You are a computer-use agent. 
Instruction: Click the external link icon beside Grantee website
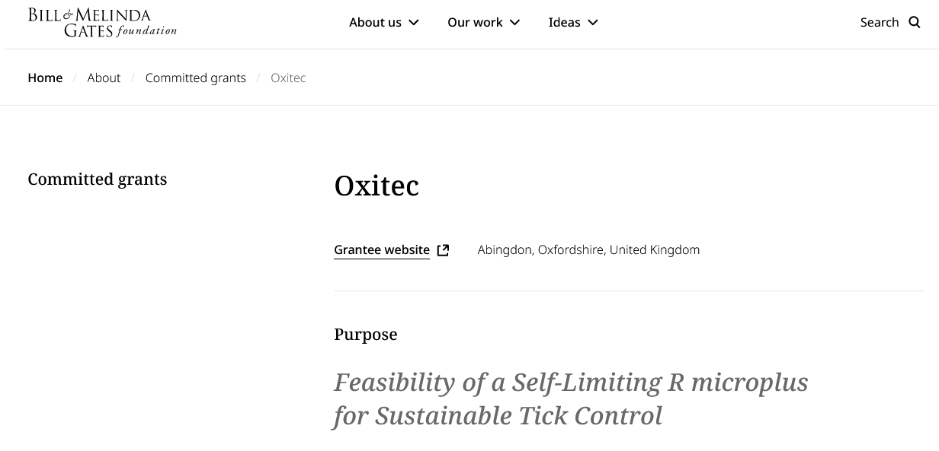tap(443, 249)
